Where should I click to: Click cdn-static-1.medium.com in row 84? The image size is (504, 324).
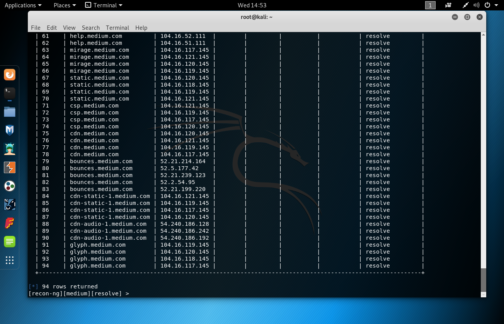[x=110, y=196]
